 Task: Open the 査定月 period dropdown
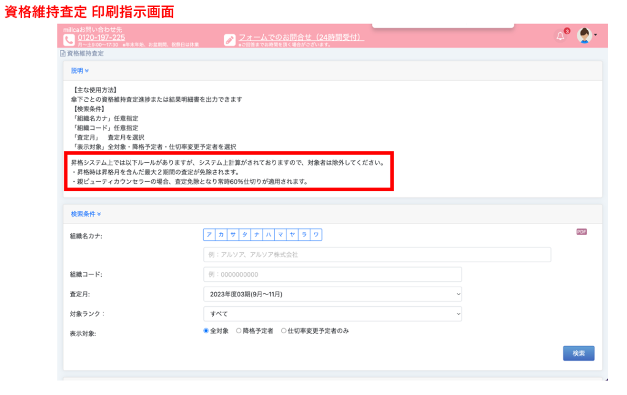pyautogui.click(x=332, y=294)
